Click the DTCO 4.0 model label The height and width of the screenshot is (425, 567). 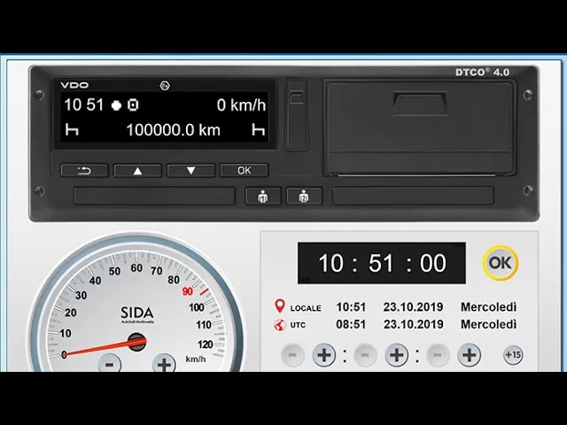(x=482, y=72)
